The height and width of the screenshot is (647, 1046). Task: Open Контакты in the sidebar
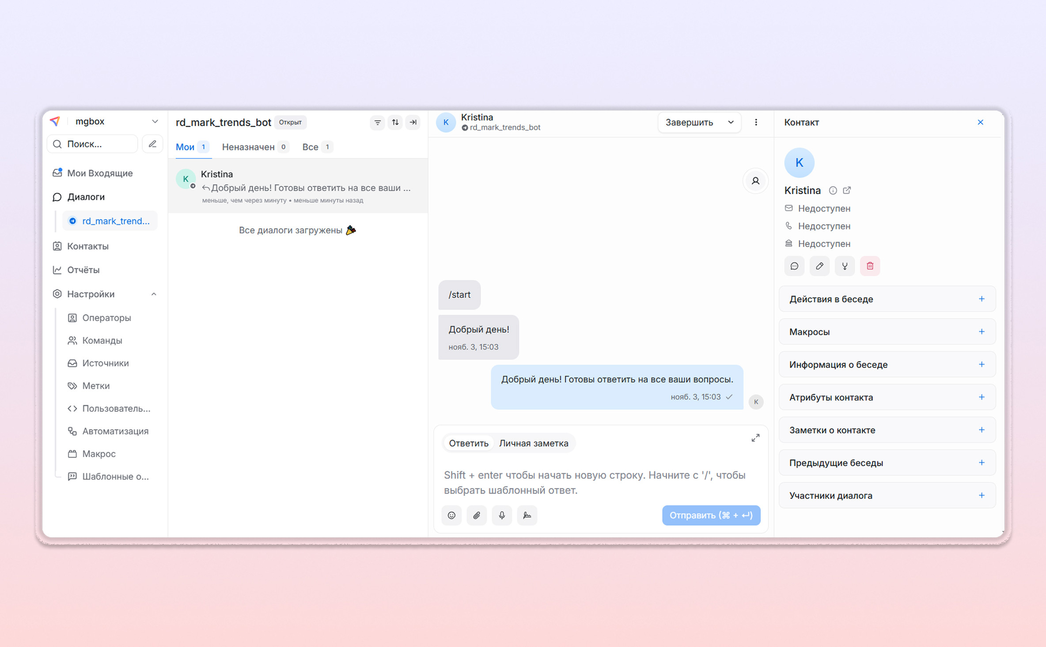pos(87,246)
